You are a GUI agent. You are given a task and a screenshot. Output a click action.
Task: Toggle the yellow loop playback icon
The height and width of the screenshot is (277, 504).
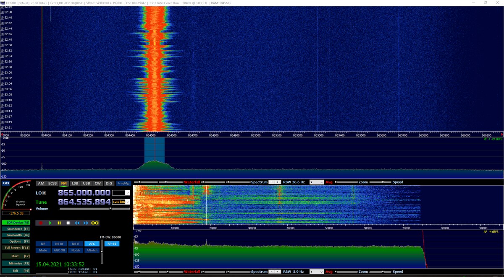95,223
